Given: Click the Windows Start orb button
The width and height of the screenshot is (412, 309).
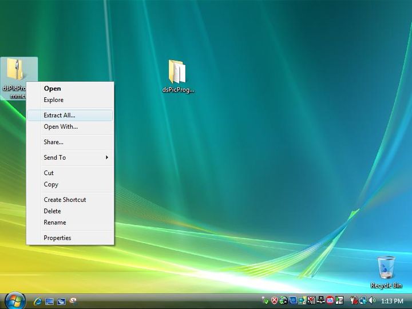Looking at the screenshot, I should click(x=15, y=300).
